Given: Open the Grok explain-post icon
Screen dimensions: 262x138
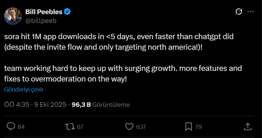Looking at the screenshot, I should coord(239,12).
